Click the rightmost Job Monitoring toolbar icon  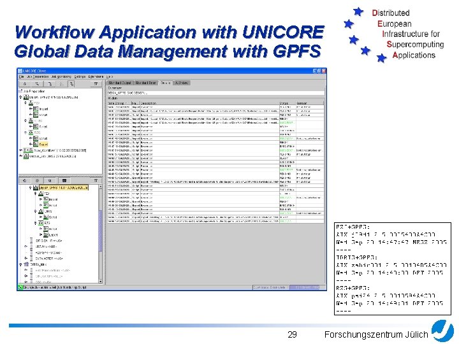click(x=96, y=181)
